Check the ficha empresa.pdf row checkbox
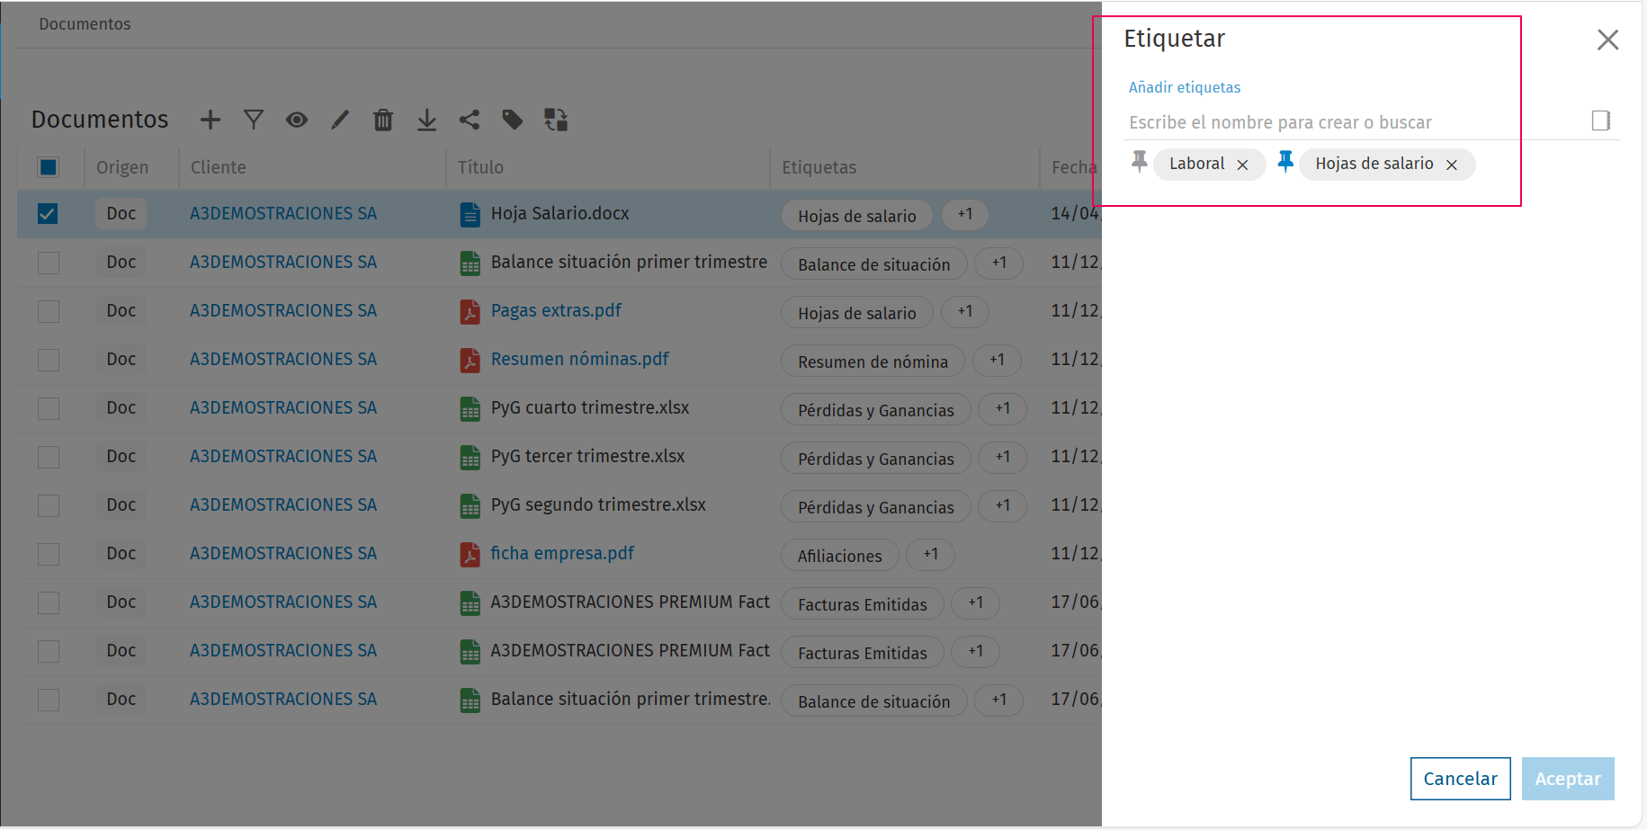Screen dimensions: 1647x830 49,554
